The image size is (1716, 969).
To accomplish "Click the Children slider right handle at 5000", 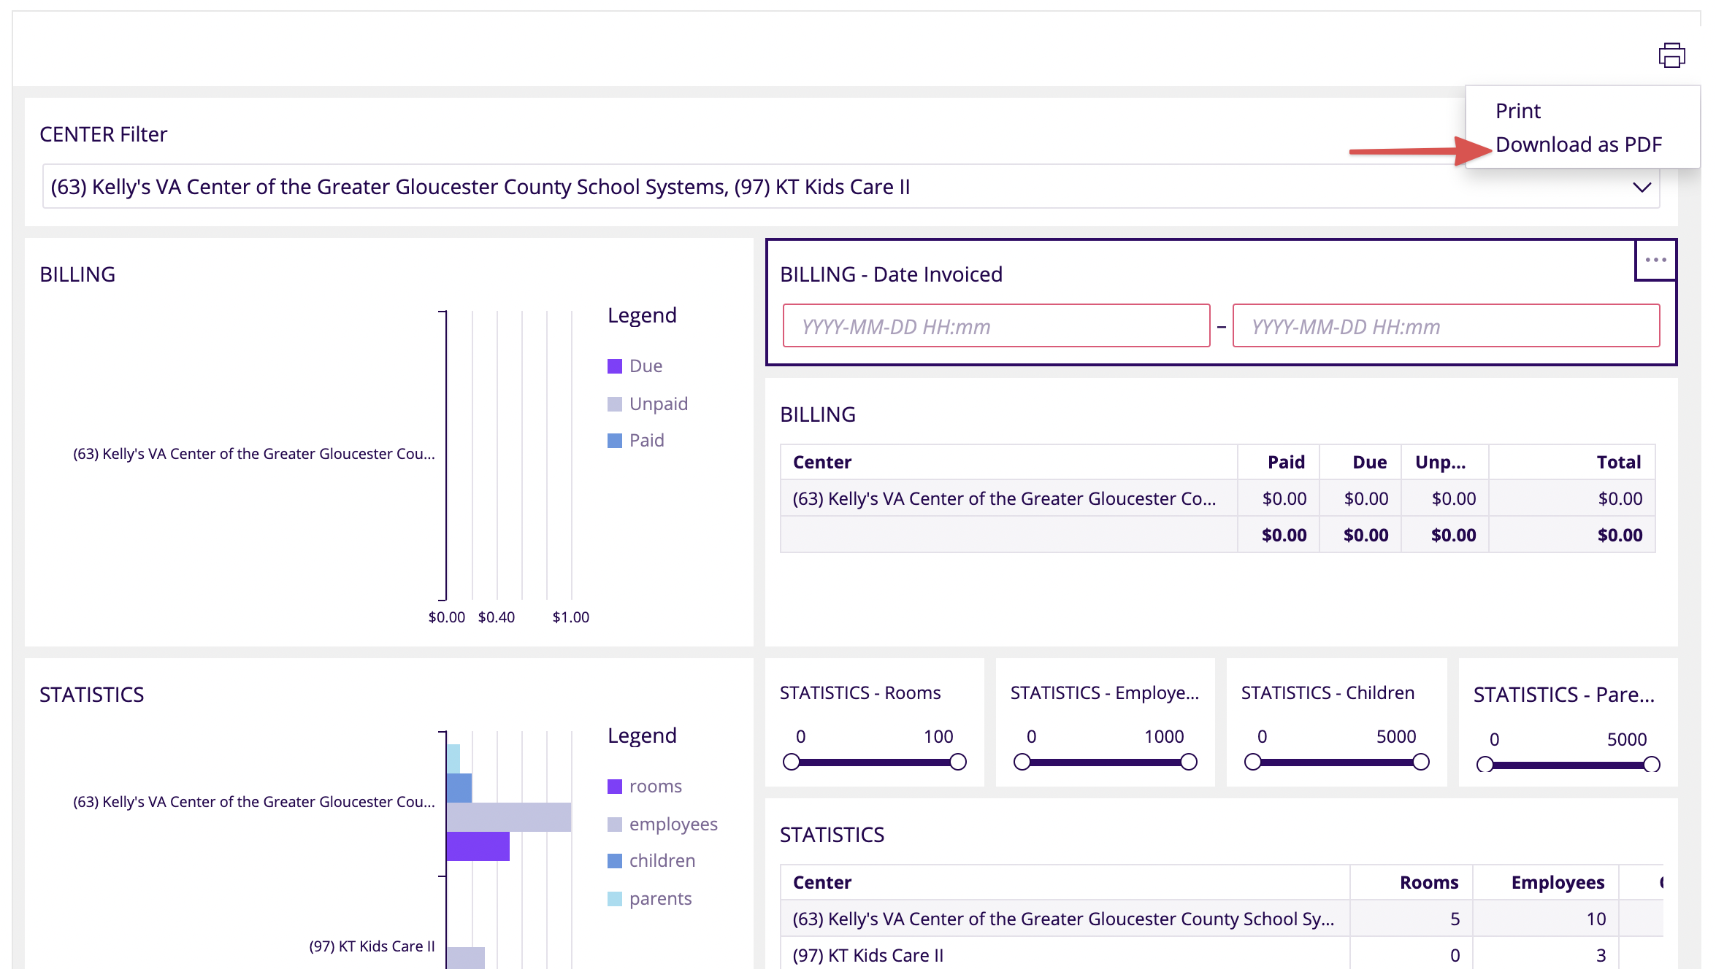I will [1421, 763].
